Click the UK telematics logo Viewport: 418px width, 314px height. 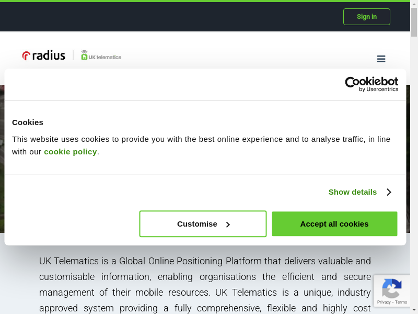(x=101, y=55)
